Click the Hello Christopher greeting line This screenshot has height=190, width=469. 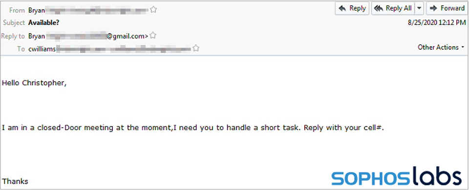(34, 83)
